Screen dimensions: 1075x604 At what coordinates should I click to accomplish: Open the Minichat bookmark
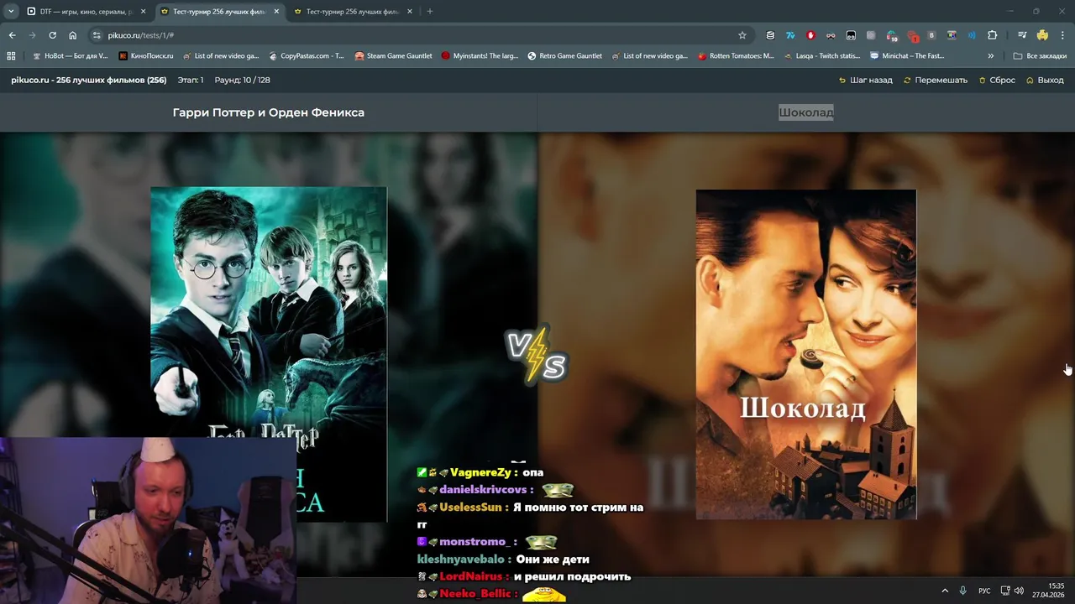tap(907, 56)
